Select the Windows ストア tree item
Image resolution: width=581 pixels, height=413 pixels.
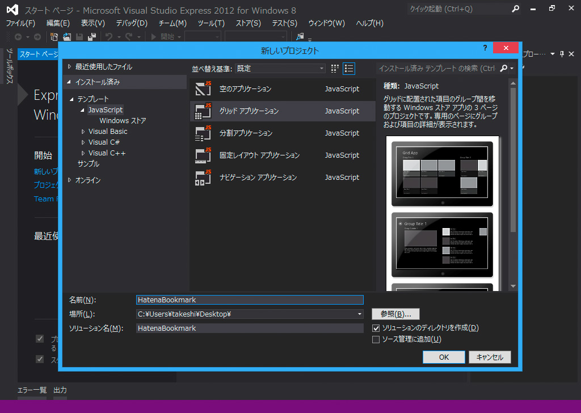tap(123, 121)
